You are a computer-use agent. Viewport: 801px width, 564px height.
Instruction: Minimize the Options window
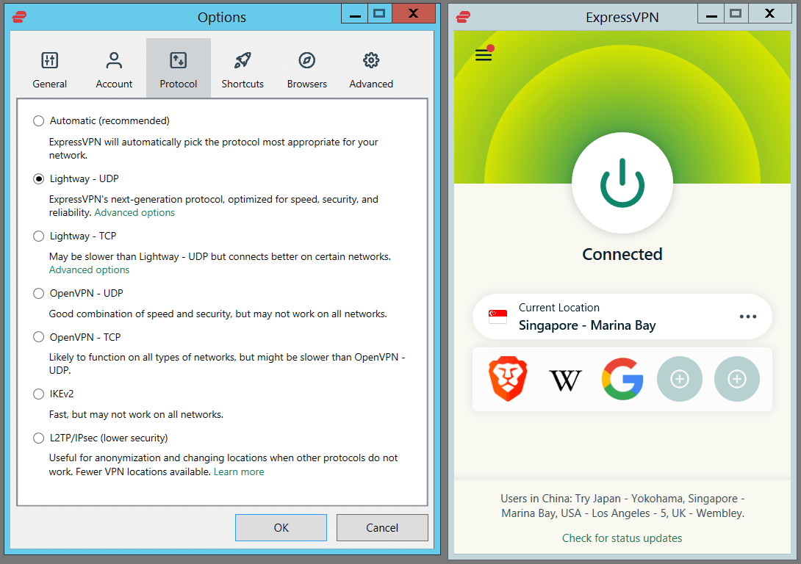(354, 14)
